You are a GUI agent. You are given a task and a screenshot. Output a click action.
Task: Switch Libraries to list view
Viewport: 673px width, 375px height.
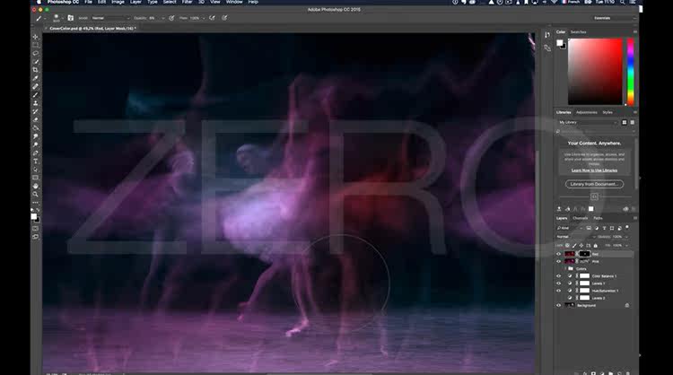point(632,122)
